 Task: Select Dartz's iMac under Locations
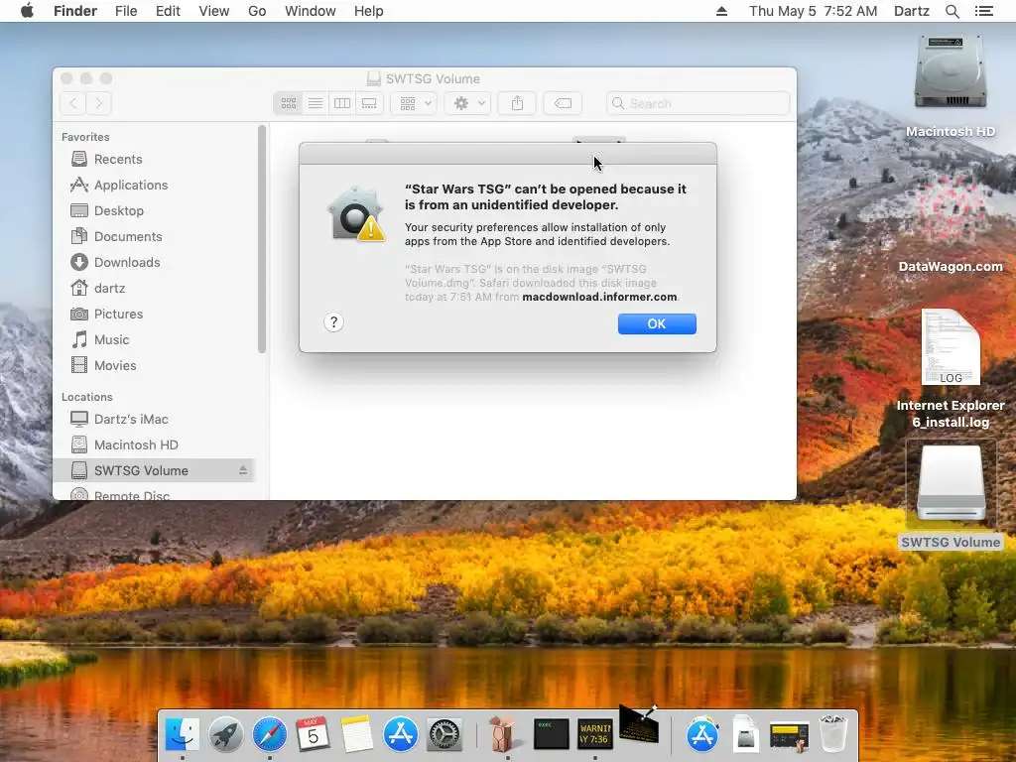[156, 420]
